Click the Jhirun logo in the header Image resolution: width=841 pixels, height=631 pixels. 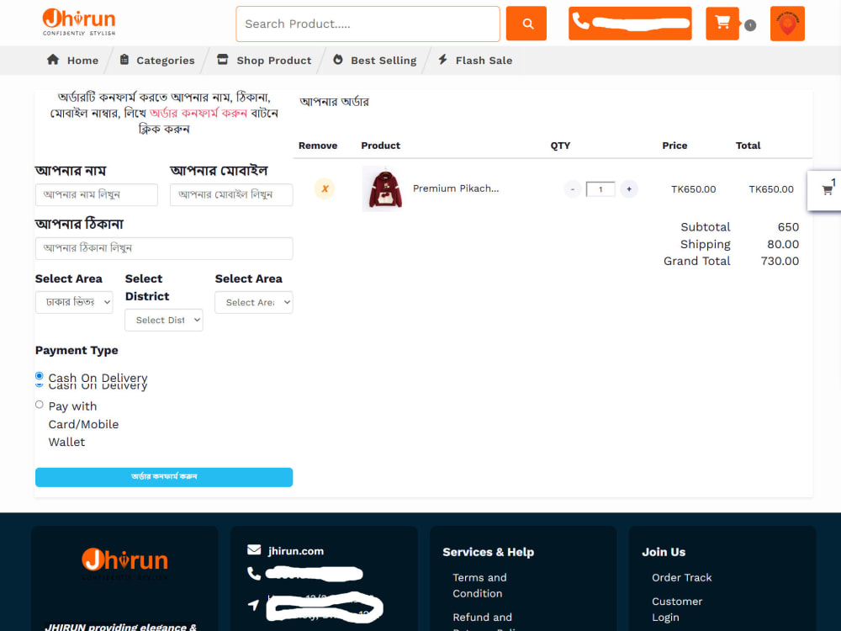79,22
